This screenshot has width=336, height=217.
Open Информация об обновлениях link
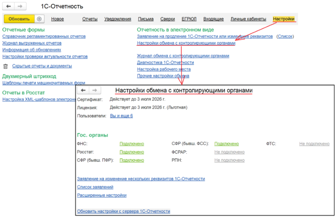(x=32, y=50)
